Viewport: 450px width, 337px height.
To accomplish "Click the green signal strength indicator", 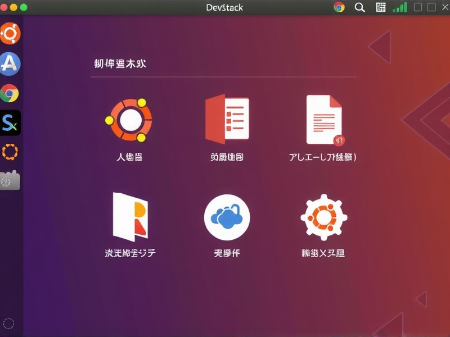I will (x=400, y=7).
